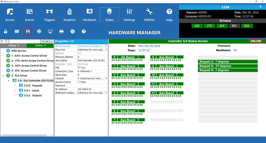The width and height of the screenshot is (266, 143).
Task: Open the Utilities module
Action: pyautogui.click(x=149, y=15)
